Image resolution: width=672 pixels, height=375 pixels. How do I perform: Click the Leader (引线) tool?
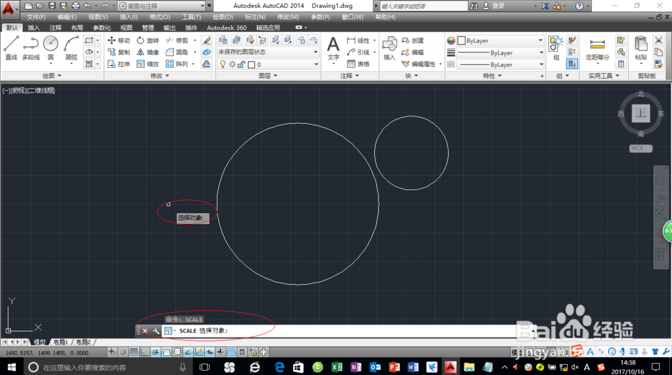click(x=358, y=52)
